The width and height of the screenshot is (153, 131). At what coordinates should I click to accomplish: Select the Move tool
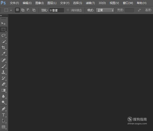(4, 23)
